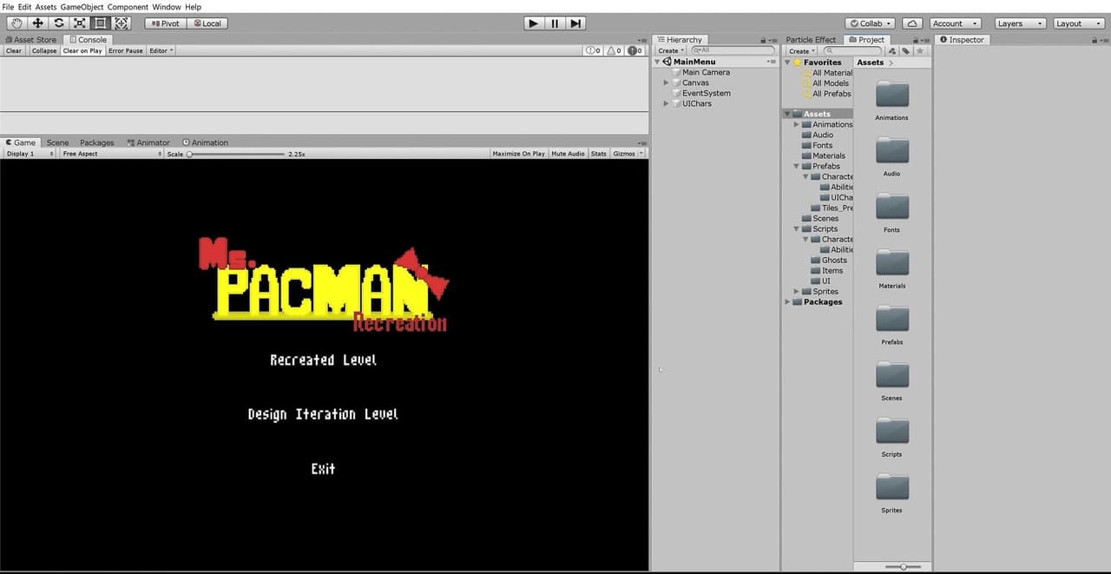
Task: Click Design Iteration Level in game menu
Action: point(323,414)
